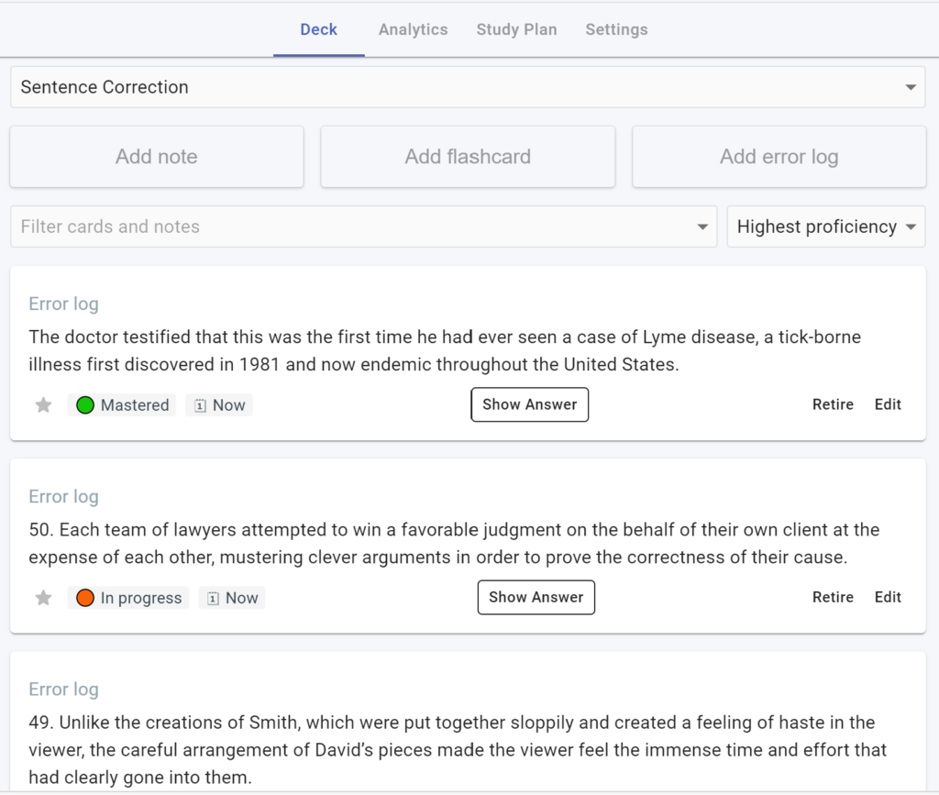Open the Settings tab
The width and height of the screenshot is (939, 795).
point(617,30)
